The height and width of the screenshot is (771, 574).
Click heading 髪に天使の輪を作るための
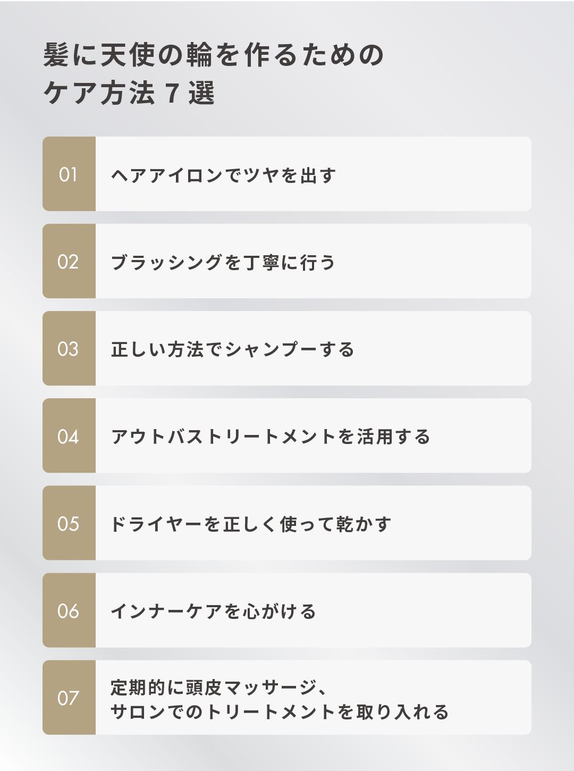click(214, 55)
